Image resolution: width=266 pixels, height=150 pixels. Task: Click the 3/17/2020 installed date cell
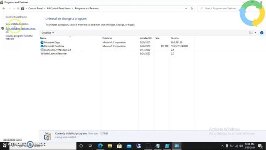tap(145, 50)
